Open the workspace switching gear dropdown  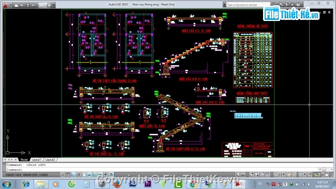pos(302,175)
